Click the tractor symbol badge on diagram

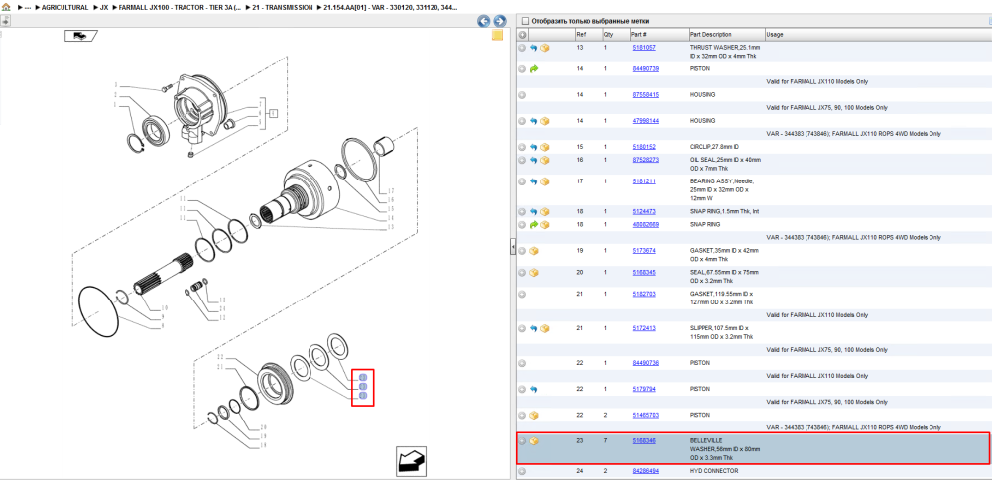click(x=81, y=36)
